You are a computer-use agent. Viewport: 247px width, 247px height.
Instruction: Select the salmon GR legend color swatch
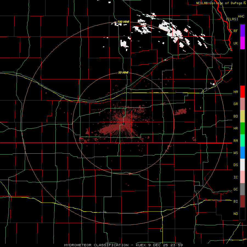tap(242, 104)
